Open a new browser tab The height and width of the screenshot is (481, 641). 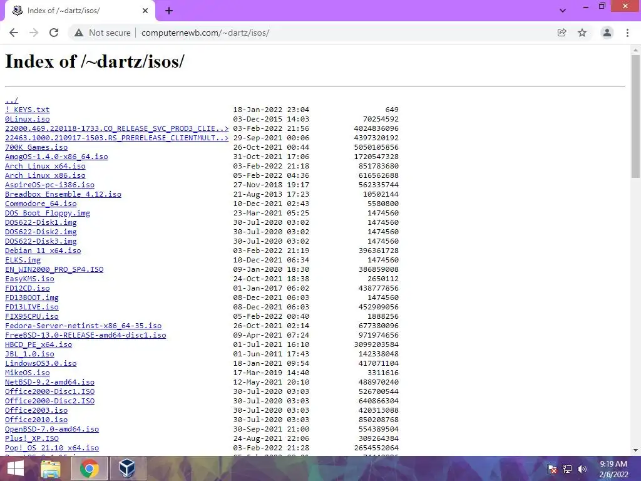click(169, 11)
